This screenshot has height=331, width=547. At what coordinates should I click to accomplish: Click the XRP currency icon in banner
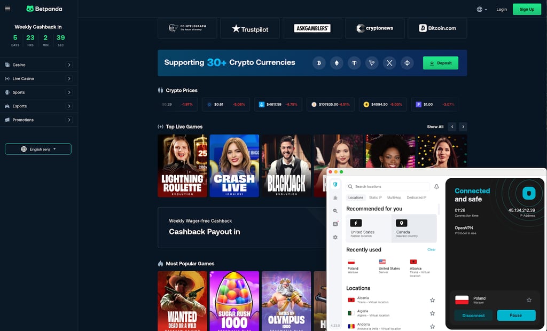tap(389, 63)
